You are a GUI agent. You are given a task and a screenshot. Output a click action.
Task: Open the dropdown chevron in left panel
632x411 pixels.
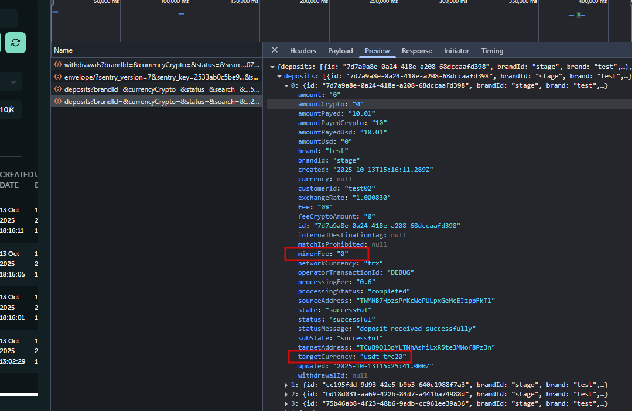tap(13, 82)
